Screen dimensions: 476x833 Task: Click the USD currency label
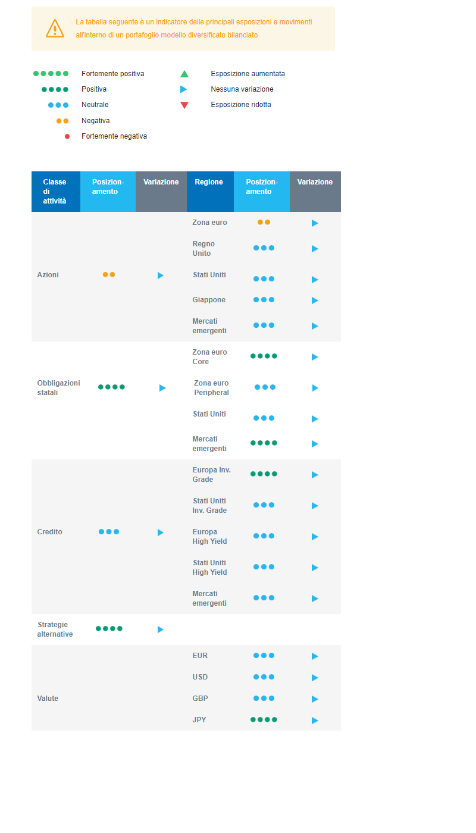pos(200,677)
